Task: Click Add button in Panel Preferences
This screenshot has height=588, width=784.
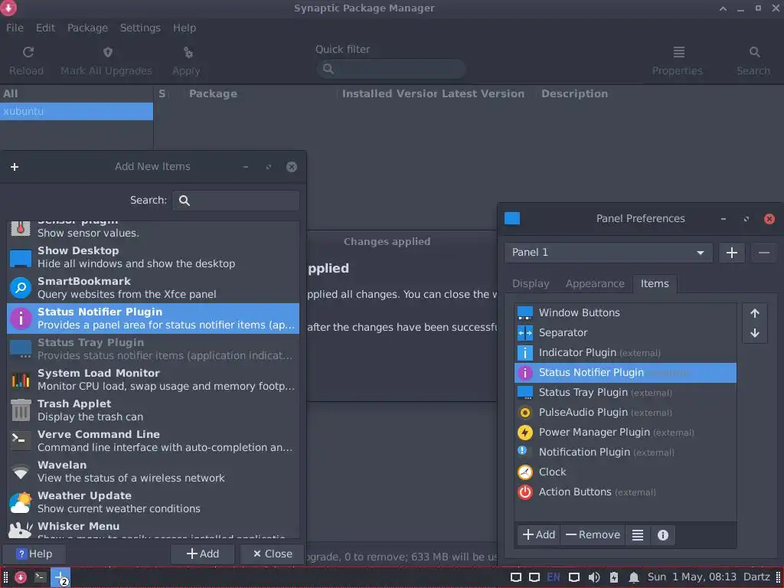Action: [538, 535]
